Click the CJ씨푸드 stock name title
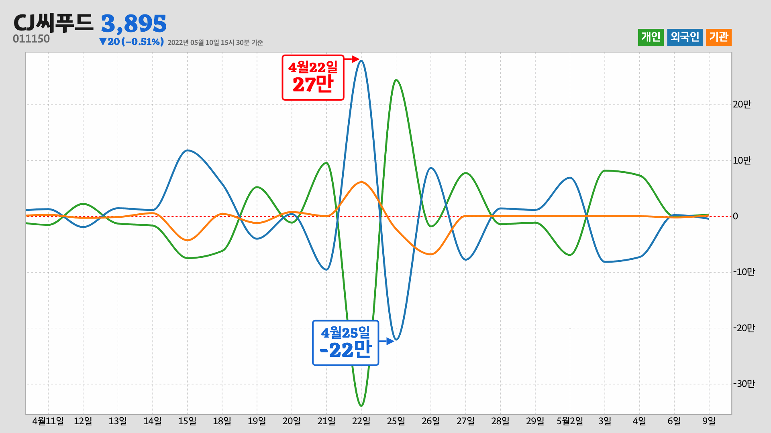 (53, 23)
